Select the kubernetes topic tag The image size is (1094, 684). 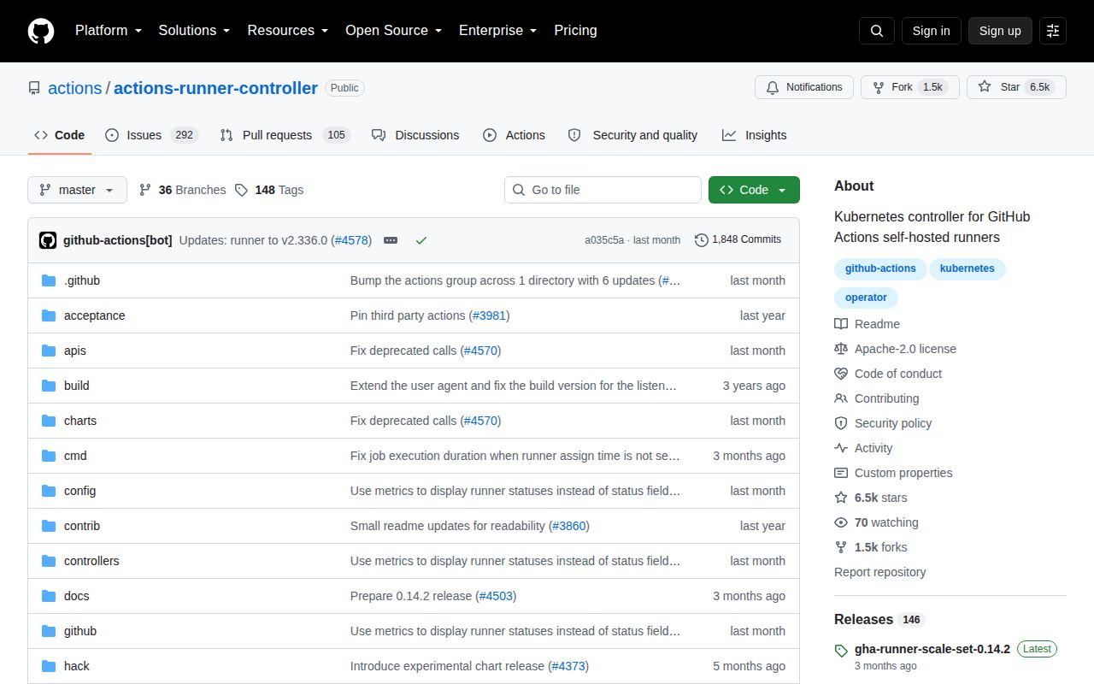[968, 268]
